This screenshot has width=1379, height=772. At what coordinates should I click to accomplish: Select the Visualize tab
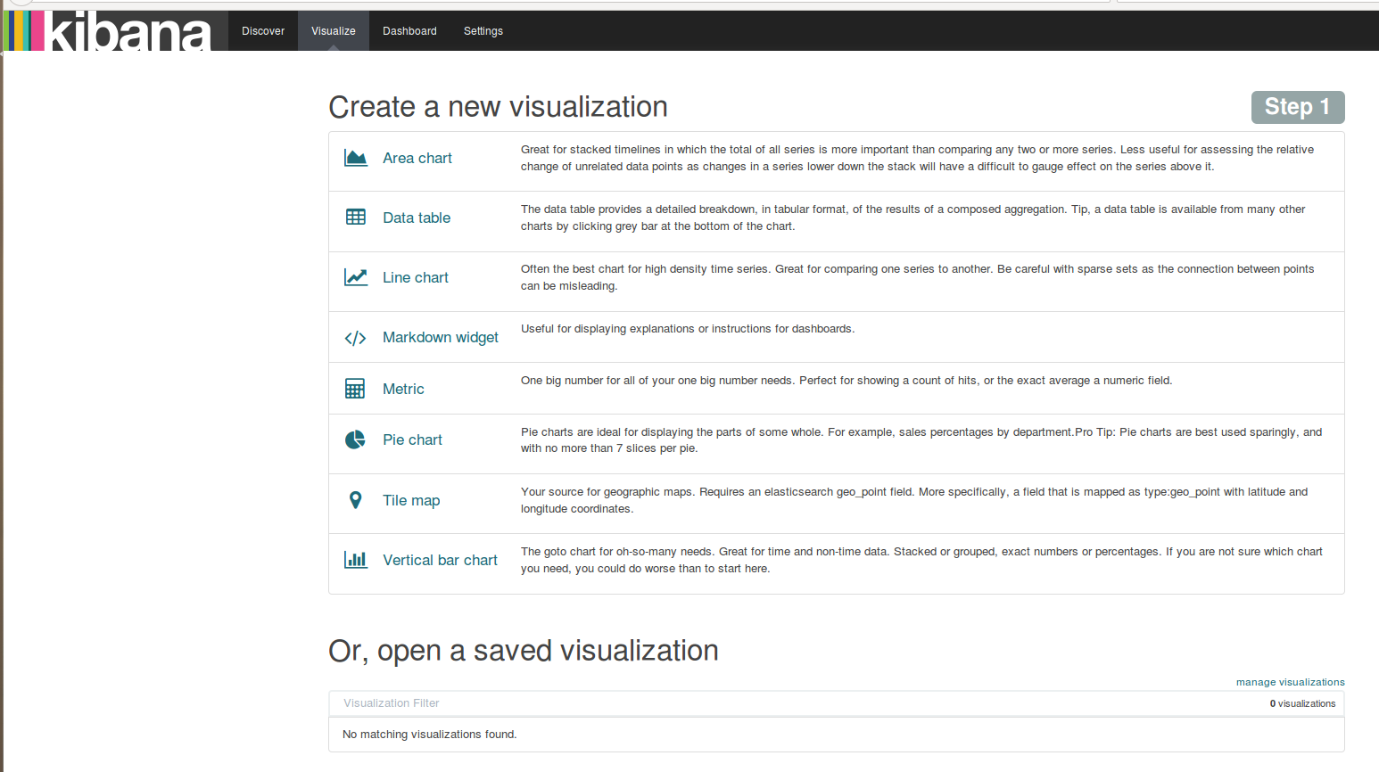click(333, 31)
